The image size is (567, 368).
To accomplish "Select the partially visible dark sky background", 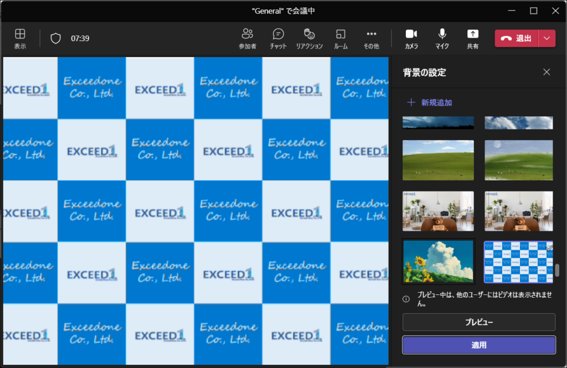I will coord(438,123).
